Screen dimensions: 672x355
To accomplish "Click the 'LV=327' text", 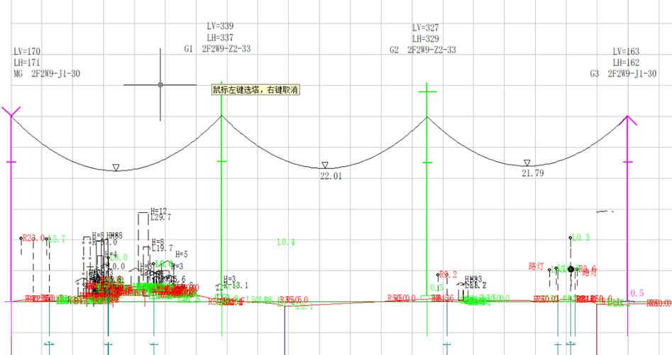I will tap(426, 28).
